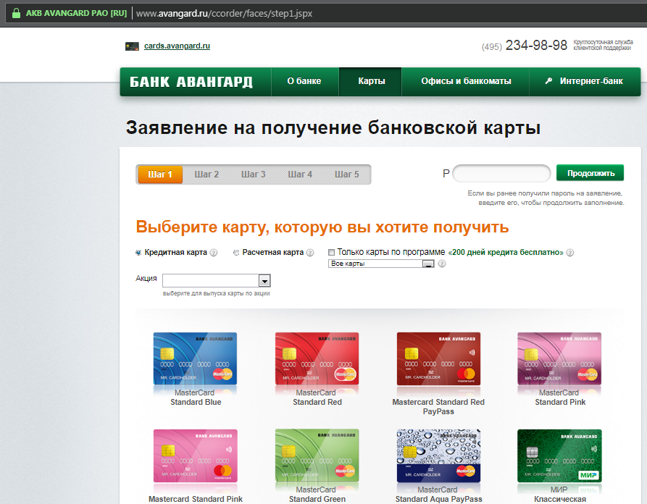Open the Акция dropdown arrow
The height and width of the screenshot is (504, 647).
(264, 281)
